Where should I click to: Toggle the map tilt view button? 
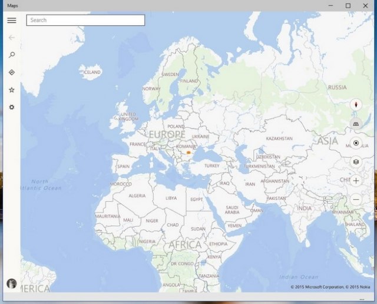[356, 124]
